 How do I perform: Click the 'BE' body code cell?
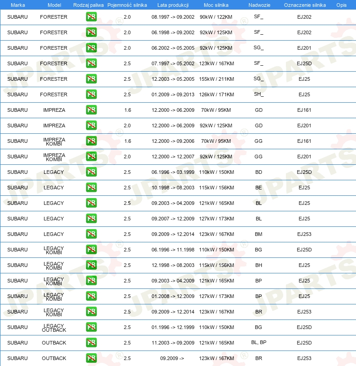pos(259,188)
